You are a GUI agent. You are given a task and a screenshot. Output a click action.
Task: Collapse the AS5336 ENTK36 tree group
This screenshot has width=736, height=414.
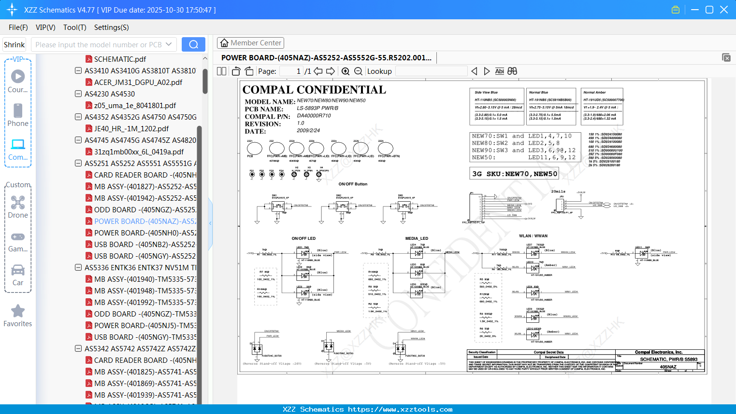78,267
